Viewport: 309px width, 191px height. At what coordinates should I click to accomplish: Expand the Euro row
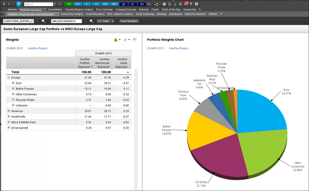[13, 83]
